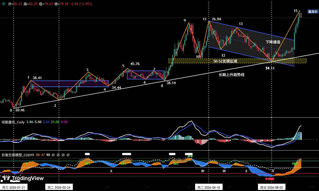Click the 周二 2026-06-16 date marker

(209, 187)
